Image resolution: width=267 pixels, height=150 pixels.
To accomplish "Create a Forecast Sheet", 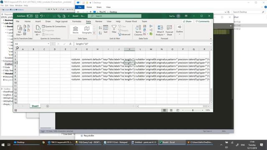I will pyautogui.click(x=169, y=30).
